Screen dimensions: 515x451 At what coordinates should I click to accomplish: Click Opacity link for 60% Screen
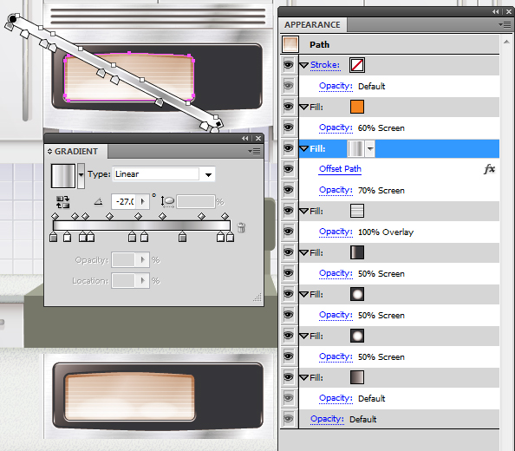pos(336,127)
